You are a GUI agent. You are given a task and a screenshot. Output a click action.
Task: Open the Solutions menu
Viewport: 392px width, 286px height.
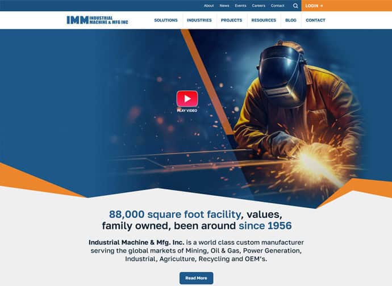pos(165,20)
